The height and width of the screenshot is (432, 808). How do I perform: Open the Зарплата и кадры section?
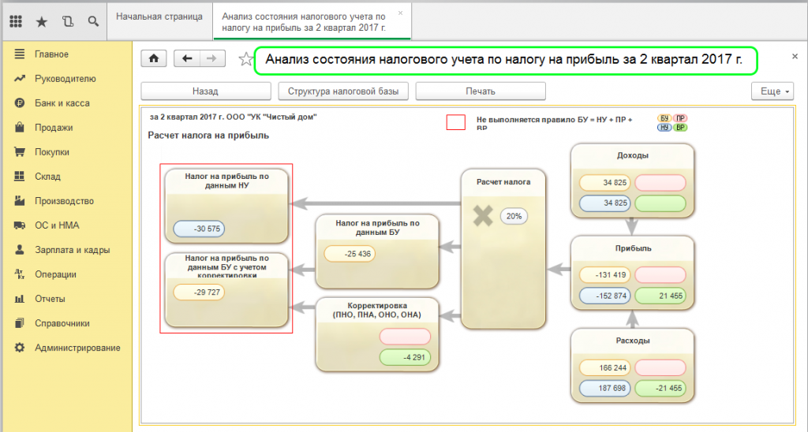[x=72, y=250]
